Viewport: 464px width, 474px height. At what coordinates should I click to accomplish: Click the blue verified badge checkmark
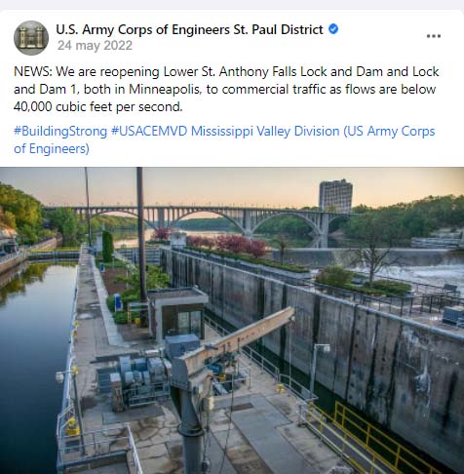coord(333,29)
